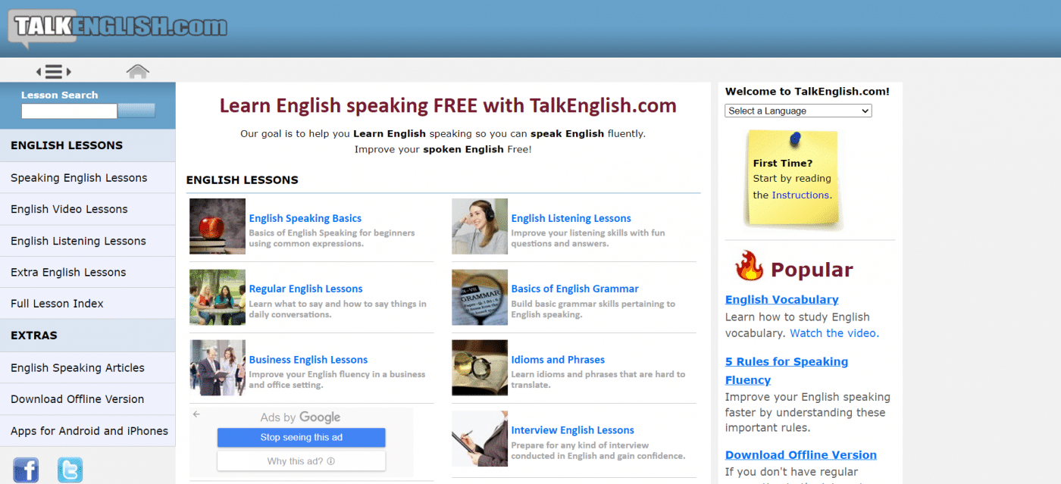This screenshot has width=1061, height=484.
Task: Click the flame icon beside Popular
Action: (x=747, y=267)
